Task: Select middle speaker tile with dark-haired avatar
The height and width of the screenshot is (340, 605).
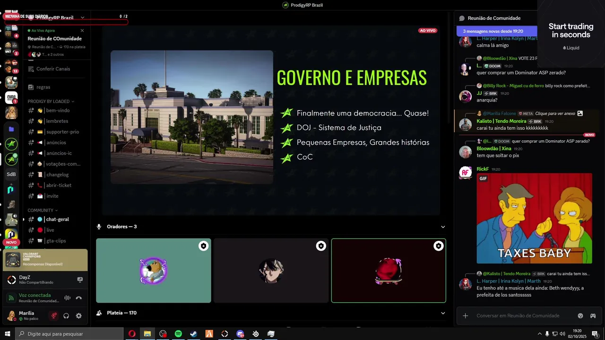Action: pos(271,271)
